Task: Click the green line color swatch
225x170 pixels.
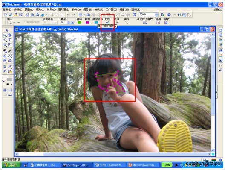Action: [79, 23]
